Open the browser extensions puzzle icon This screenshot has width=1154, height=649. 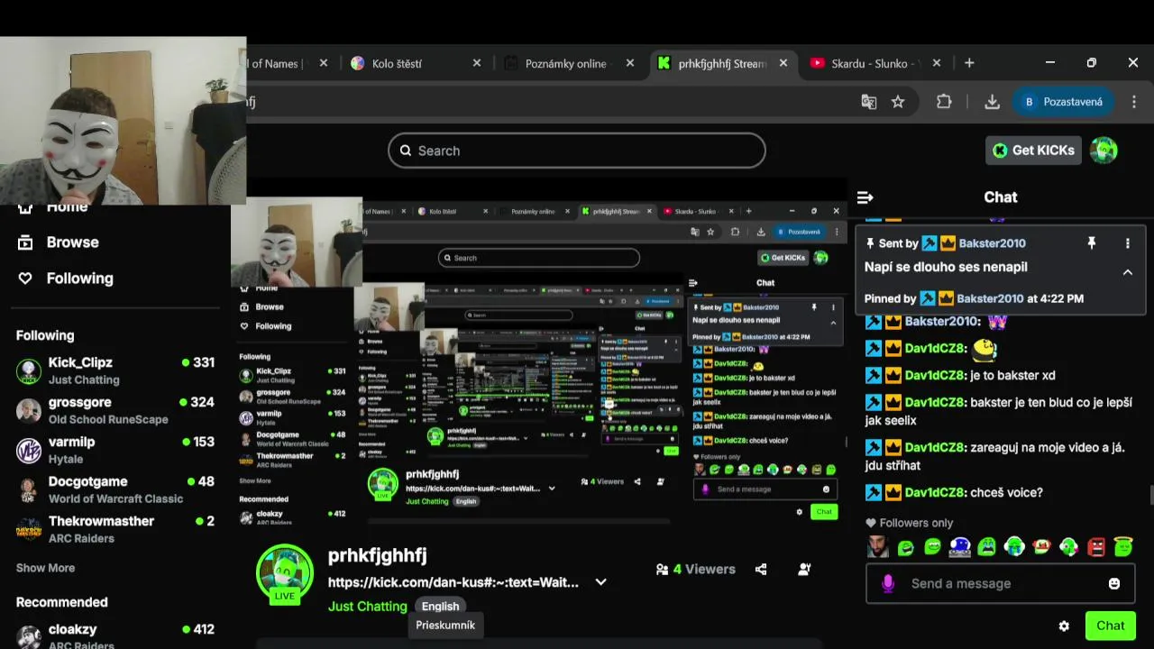tap(944, 102)
